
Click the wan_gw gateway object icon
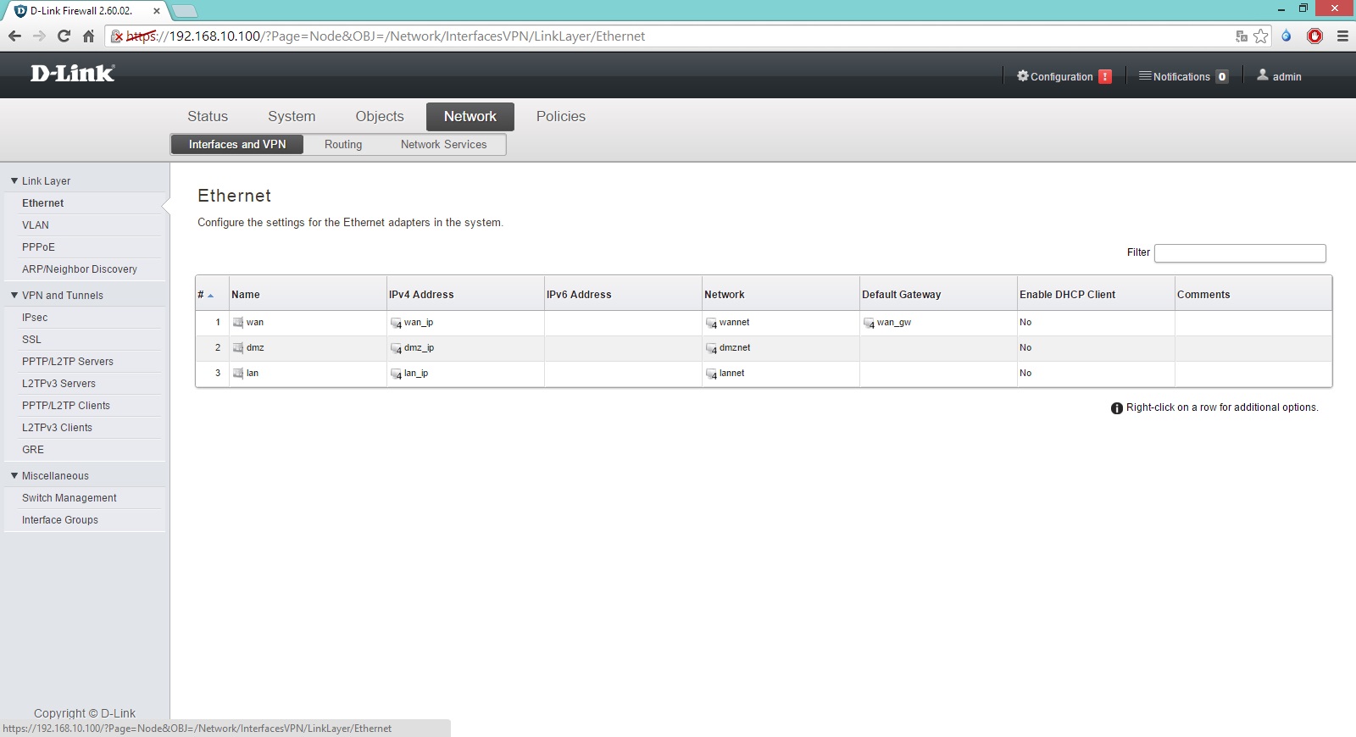tap(869, 323)
